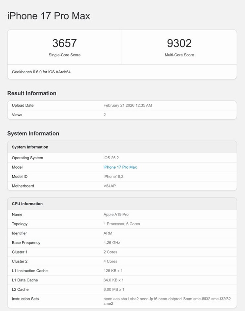Select the V54AP motherboard value
This screenshot has width=245, height=311.
coord(110,186)
